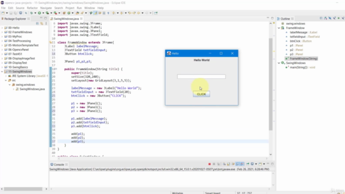This screenshot has width=345, height=194.
Task: Open the Debug dropdown arrow
Action: (35, 13)
